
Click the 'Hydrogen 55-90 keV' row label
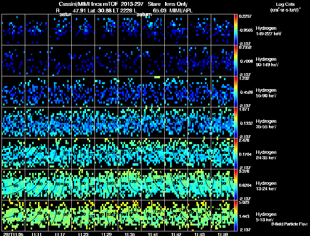(266, 93)
